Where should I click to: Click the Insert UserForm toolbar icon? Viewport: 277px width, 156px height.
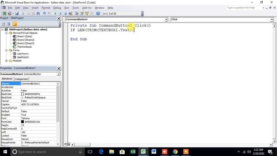pyautogui.click(x=10, y=13)
